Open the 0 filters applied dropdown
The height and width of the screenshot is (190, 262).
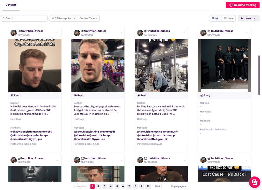click(64, 18)
